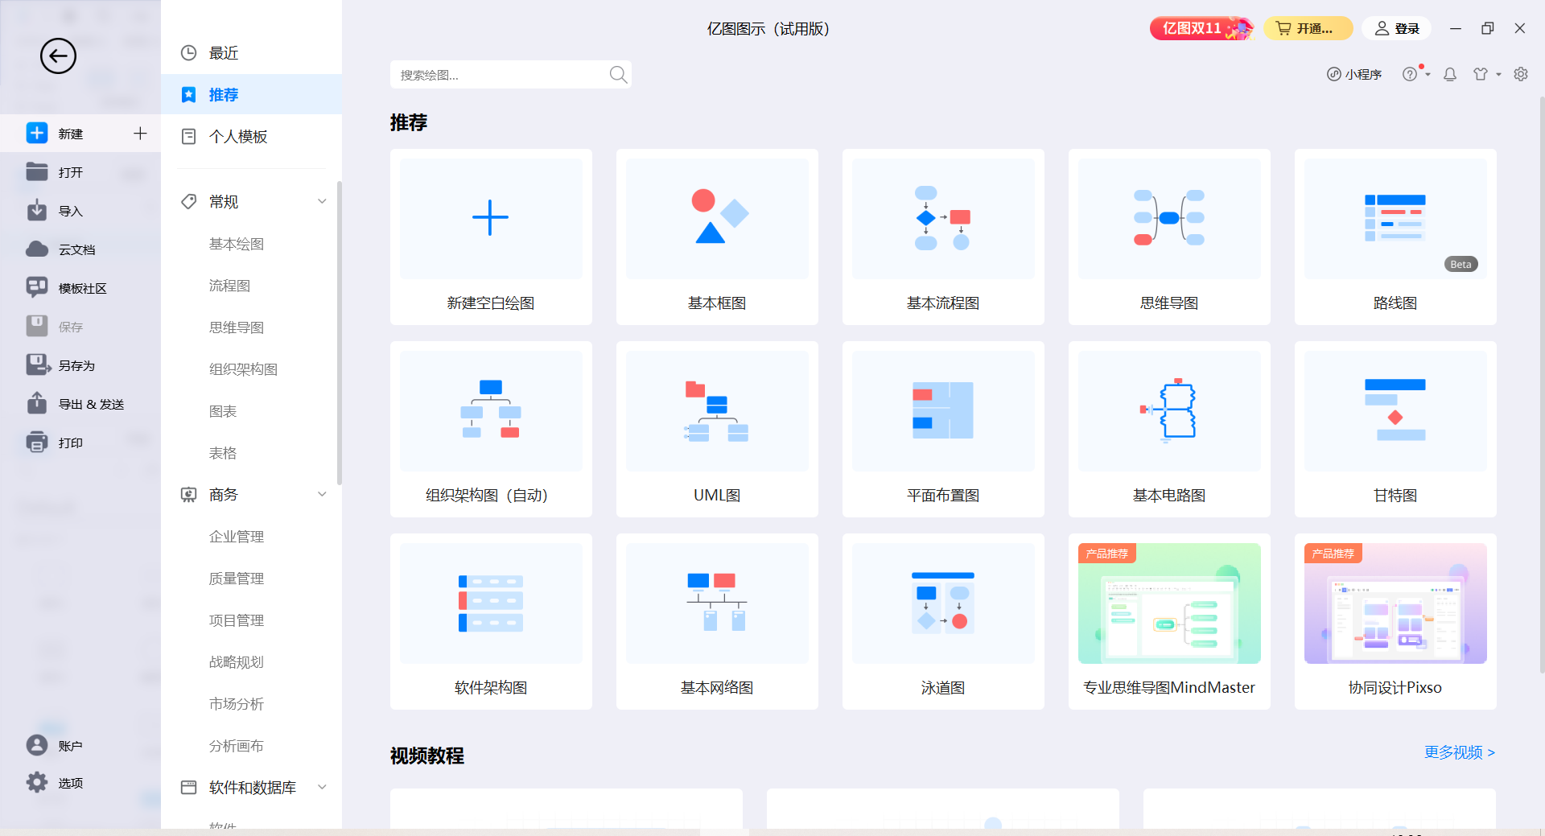Screen dimensions: 1545x836
Task: Select the 泳道图 template card
Action: (943, 621)
